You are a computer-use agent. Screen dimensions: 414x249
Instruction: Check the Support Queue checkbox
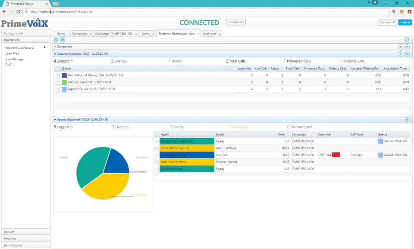pyautogui.click(x=57, y=89)
